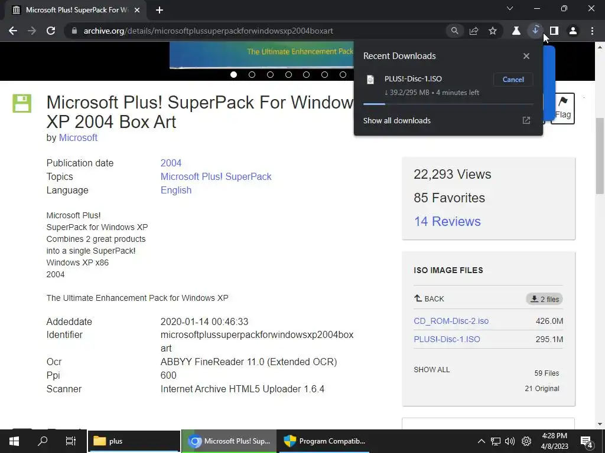Open the Chrome three-dot menu
Image resolution: width=605 pixels, height=453 pixels.
coord(592,31)
